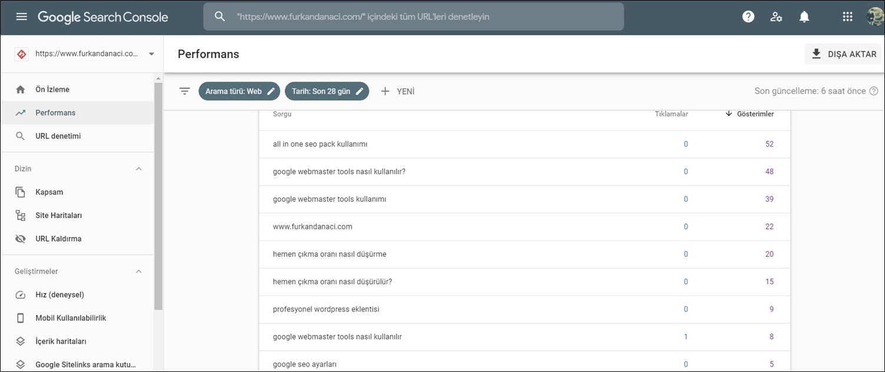Select Performans in sidebar
The width and height of the screenshot is (885, 372).
click(x=77, y=113)
